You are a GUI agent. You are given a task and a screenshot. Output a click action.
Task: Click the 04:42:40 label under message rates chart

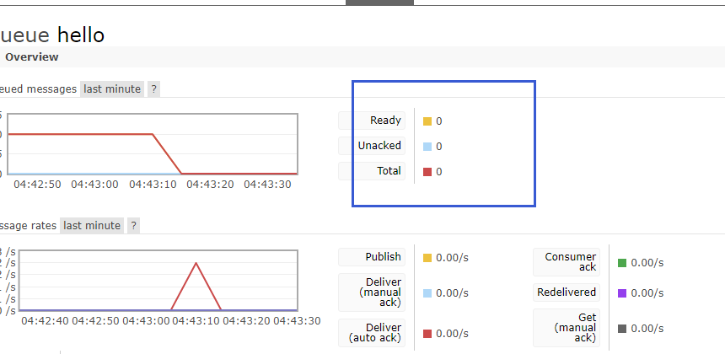click(x=45, y=321)
